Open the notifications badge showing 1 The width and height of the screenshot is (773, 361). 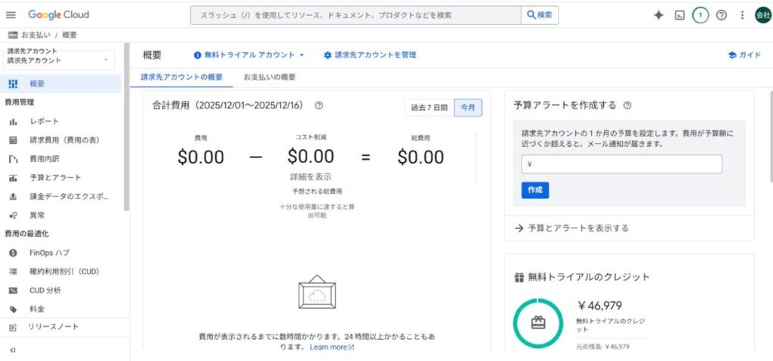pos(700,15)
